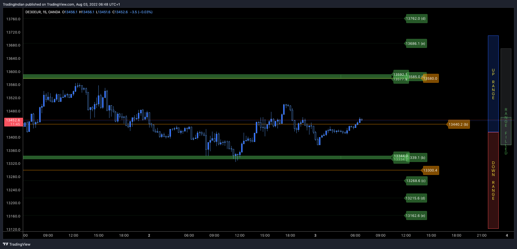Image resolution: width=517 pixels, height=249 pixels.
Task: Click the 21:00 time axis label
Action: pyautogui.click(x=482, y=235)
